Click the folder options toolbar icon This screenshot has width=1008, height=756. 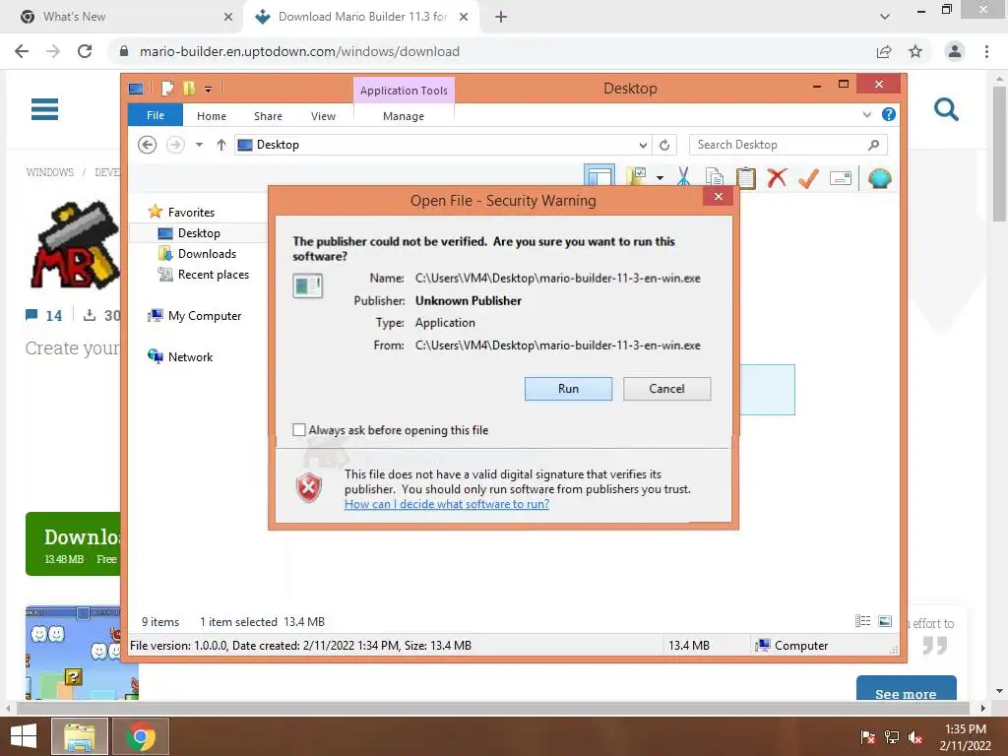(637, 176)
